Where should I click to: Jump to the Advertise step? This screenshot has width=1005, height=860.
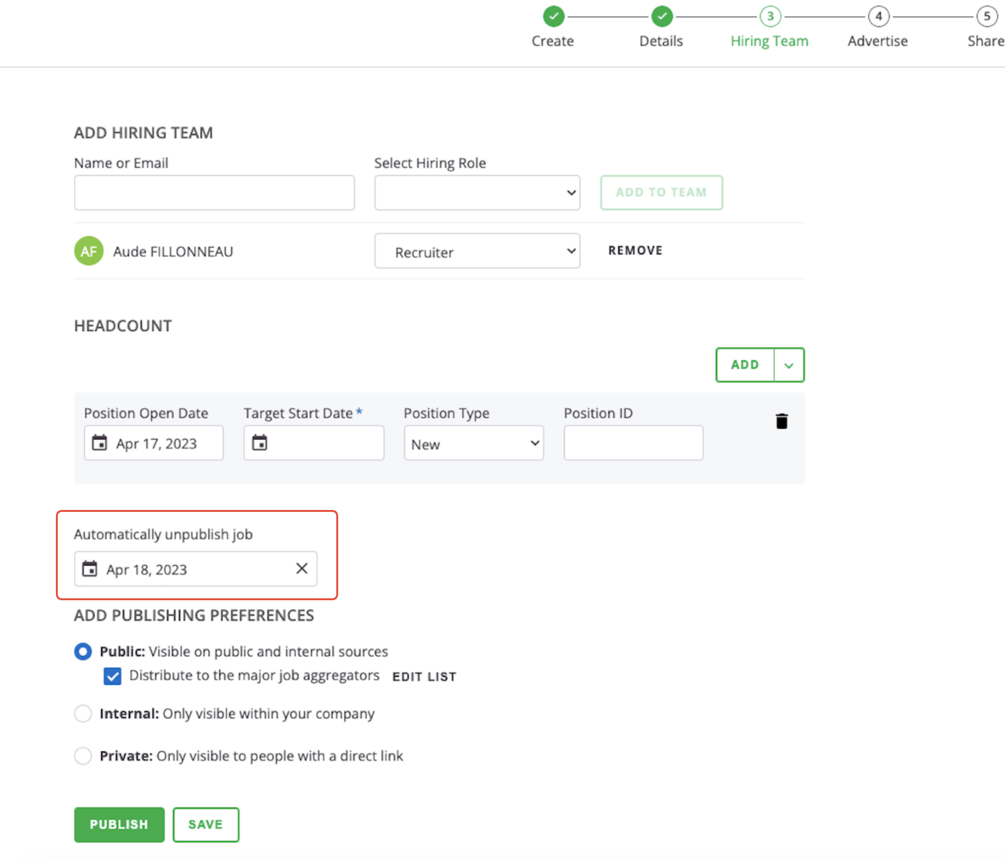point(878,17)
